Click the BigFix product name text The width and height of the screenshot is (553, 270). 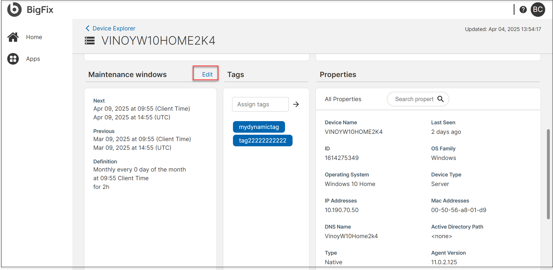(40, 10)
